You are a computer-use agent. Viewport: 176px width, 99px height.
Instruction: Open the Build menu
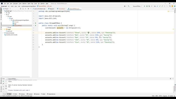pyautogui.click(x=29, y=4)
